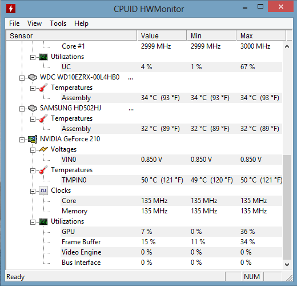
Task: Open the File menu
Action: coord(14,23)
